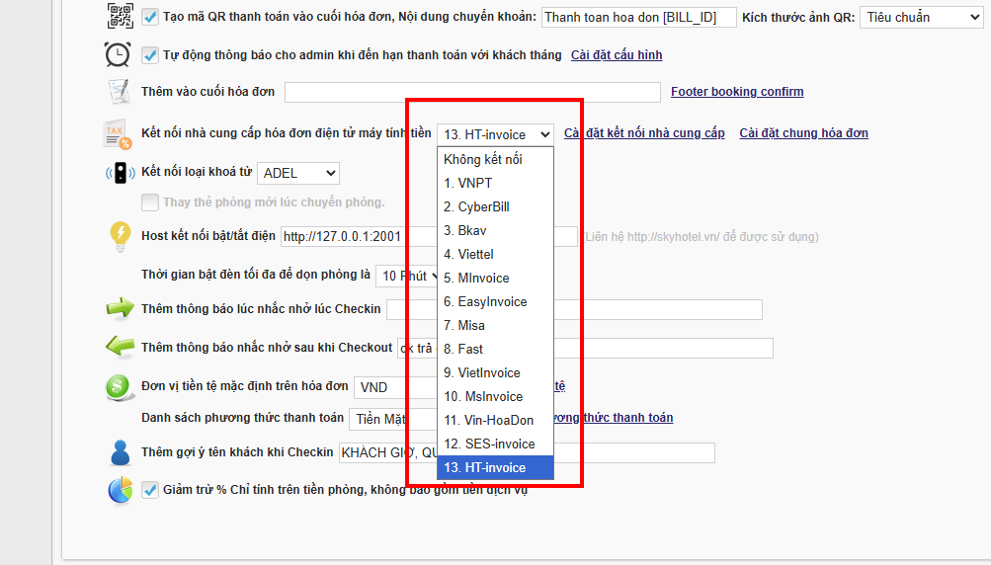Toggle the room-price-only discount checkbox
Image resolution: width=991 pixels, height=565 pixels.
coord(150,489)
